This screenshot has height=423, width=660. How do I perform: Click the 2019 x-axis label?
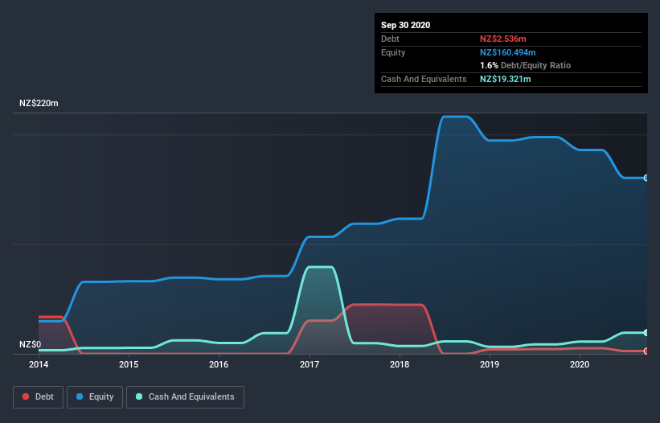tap(489, 364)
